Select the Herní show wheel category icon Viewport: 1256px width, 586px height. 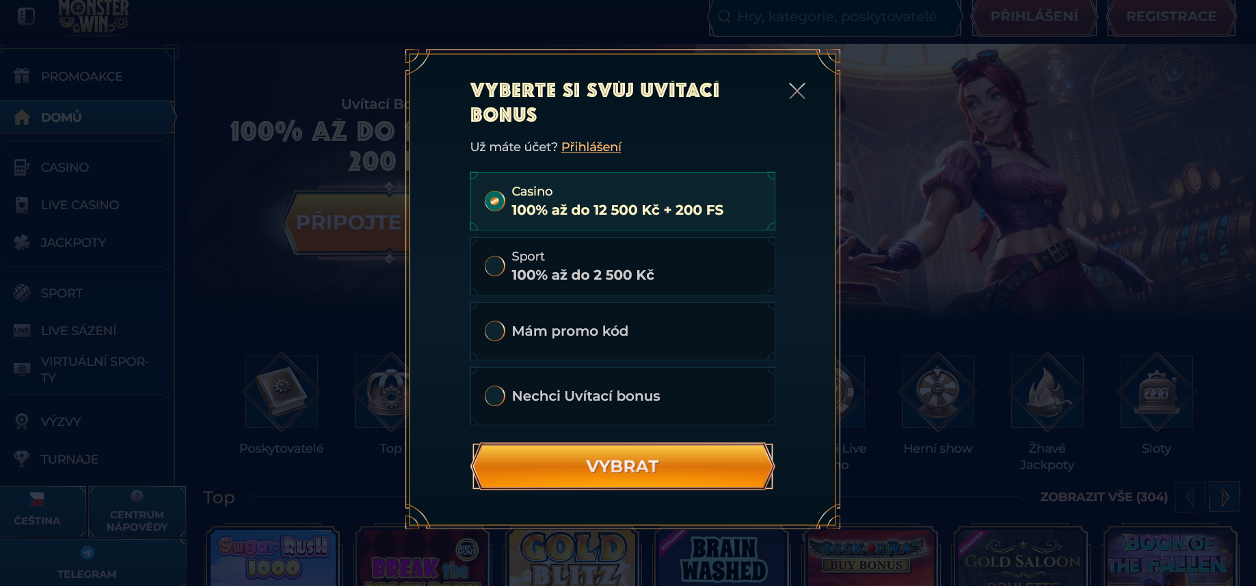pyautogui.click(x=938, y=392)
